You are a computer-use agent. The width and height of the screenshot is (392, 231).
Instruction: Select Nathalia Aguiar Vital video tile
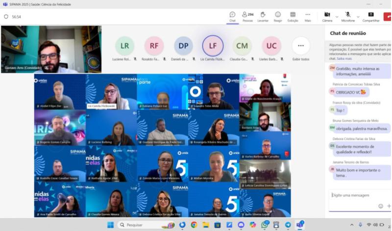pos(111,164)
